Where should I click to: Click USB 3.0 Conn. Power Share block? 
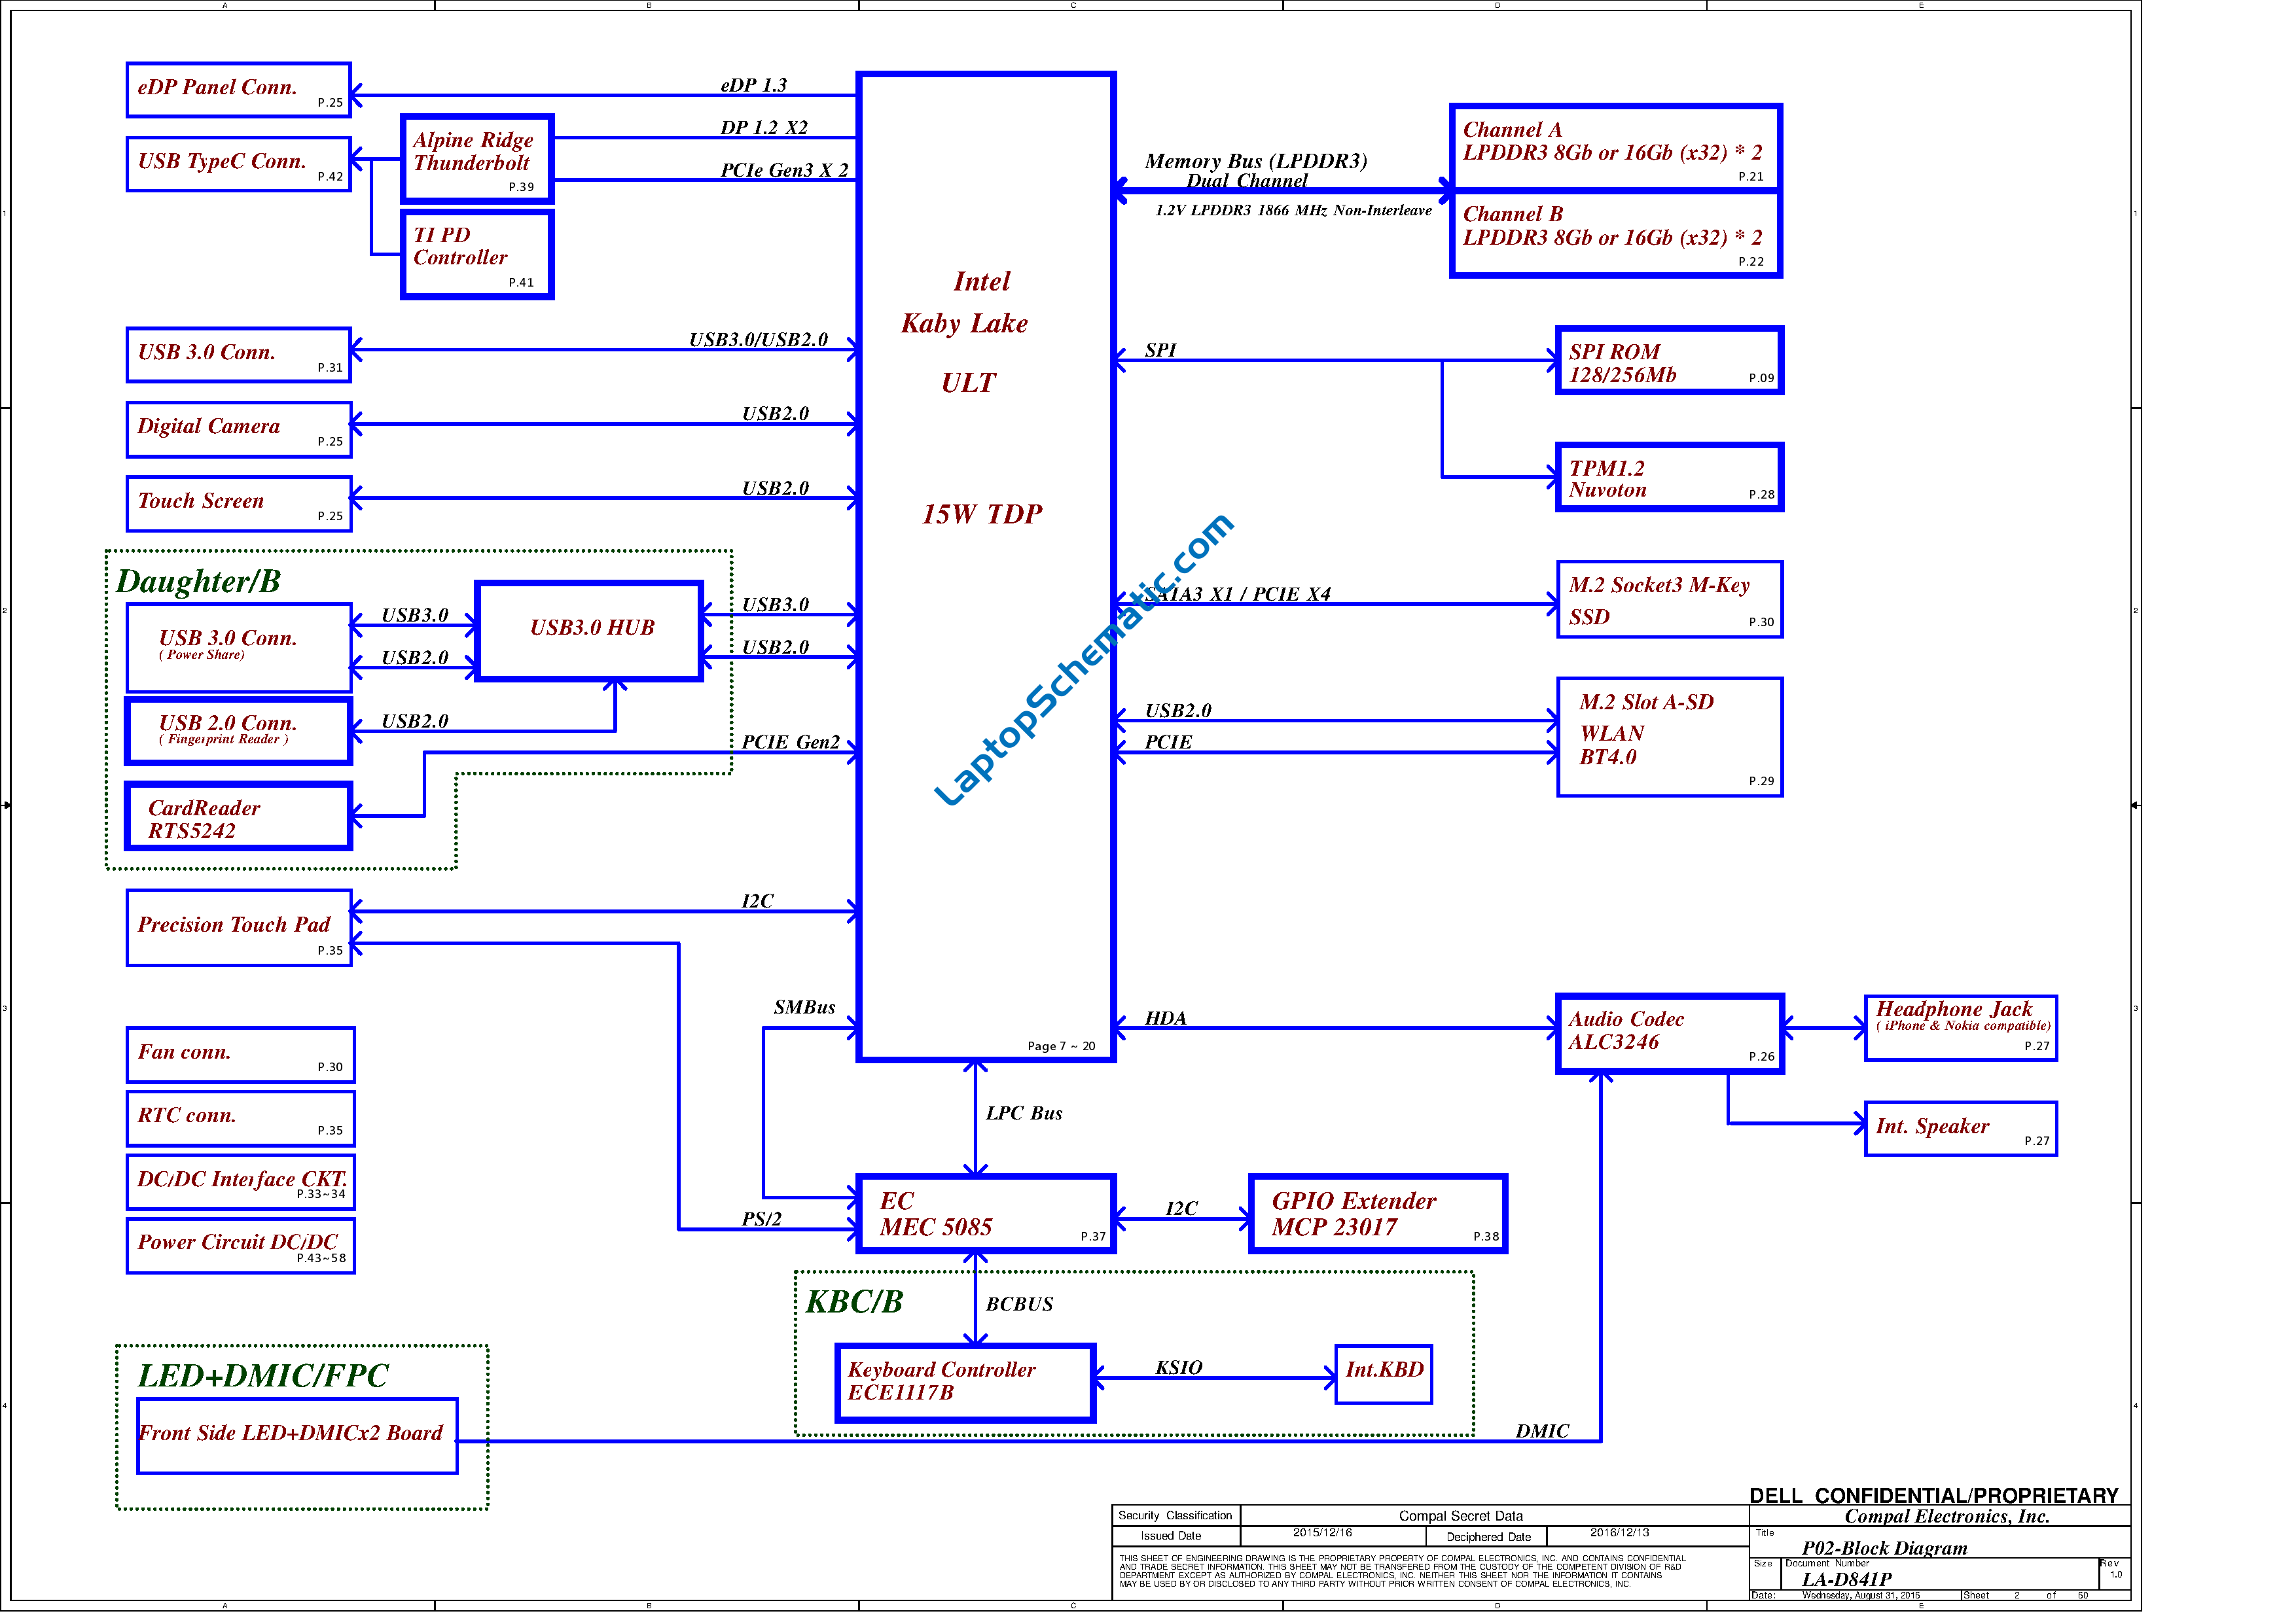click(x=239, y=648)
